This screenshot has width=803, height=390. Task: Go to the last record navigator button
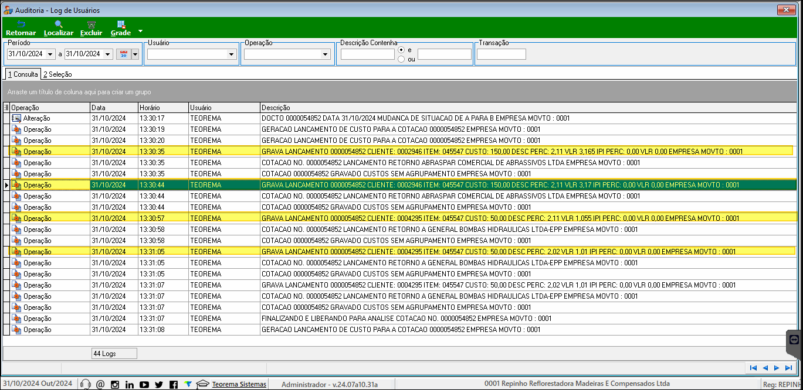(788, 368)
